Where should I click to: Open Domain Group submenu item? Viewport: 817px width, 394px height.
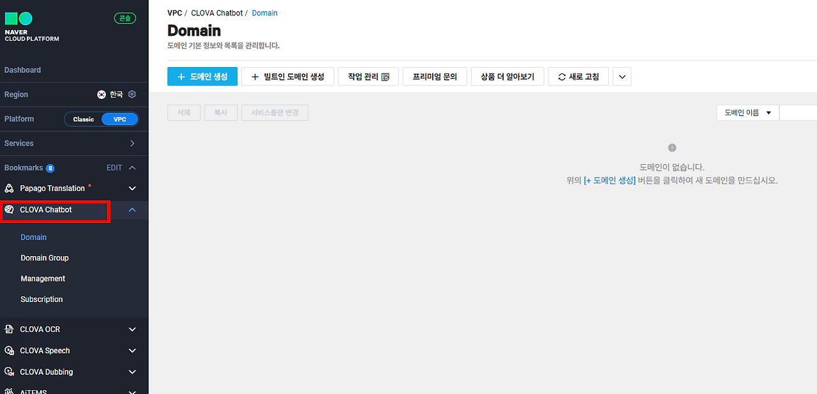pyautogui.click(x=45, y=258)
